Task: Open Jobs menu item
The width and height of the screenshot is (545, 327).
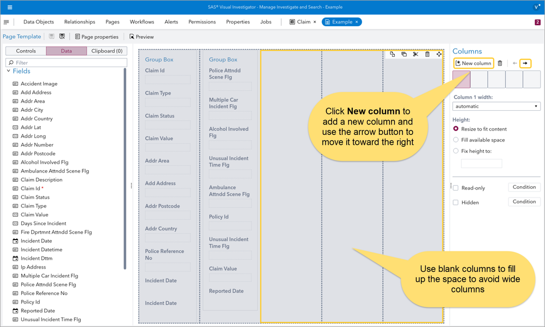Action: coord(266,22)
